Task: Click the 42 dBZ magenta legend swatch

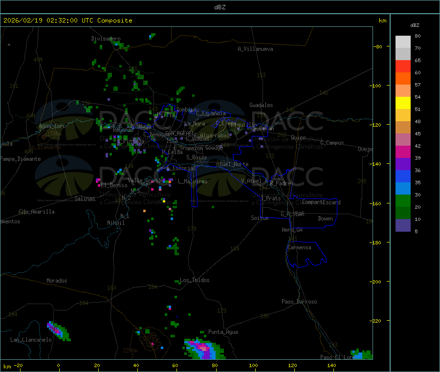Action: (403, 152)
